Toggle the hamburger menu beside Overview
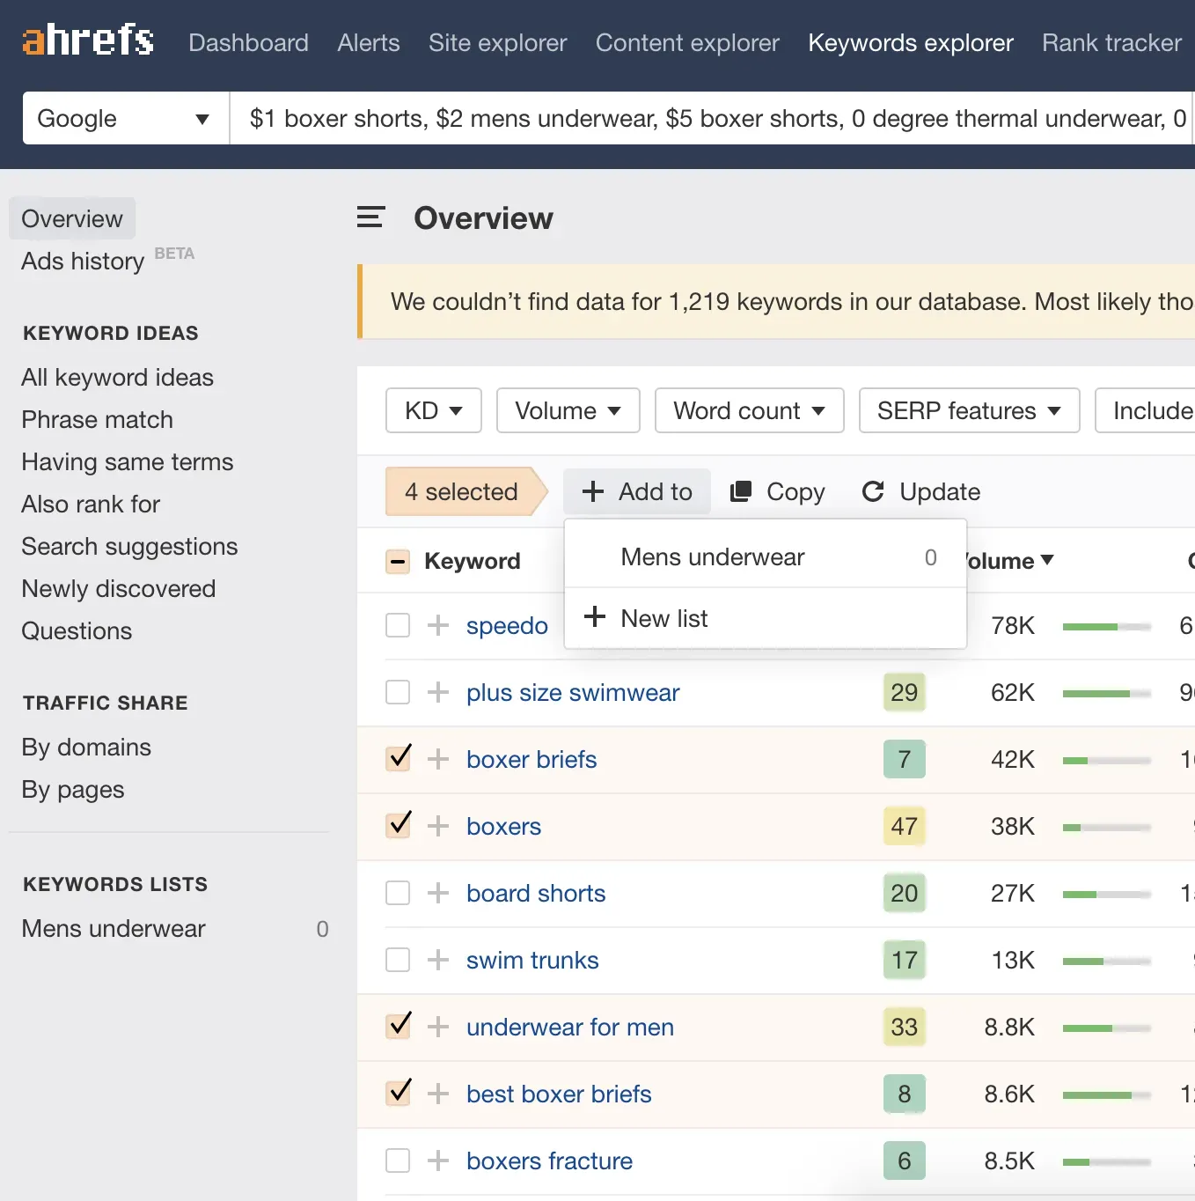Viewport: 1195px width, 1201px height. (370, 217)
